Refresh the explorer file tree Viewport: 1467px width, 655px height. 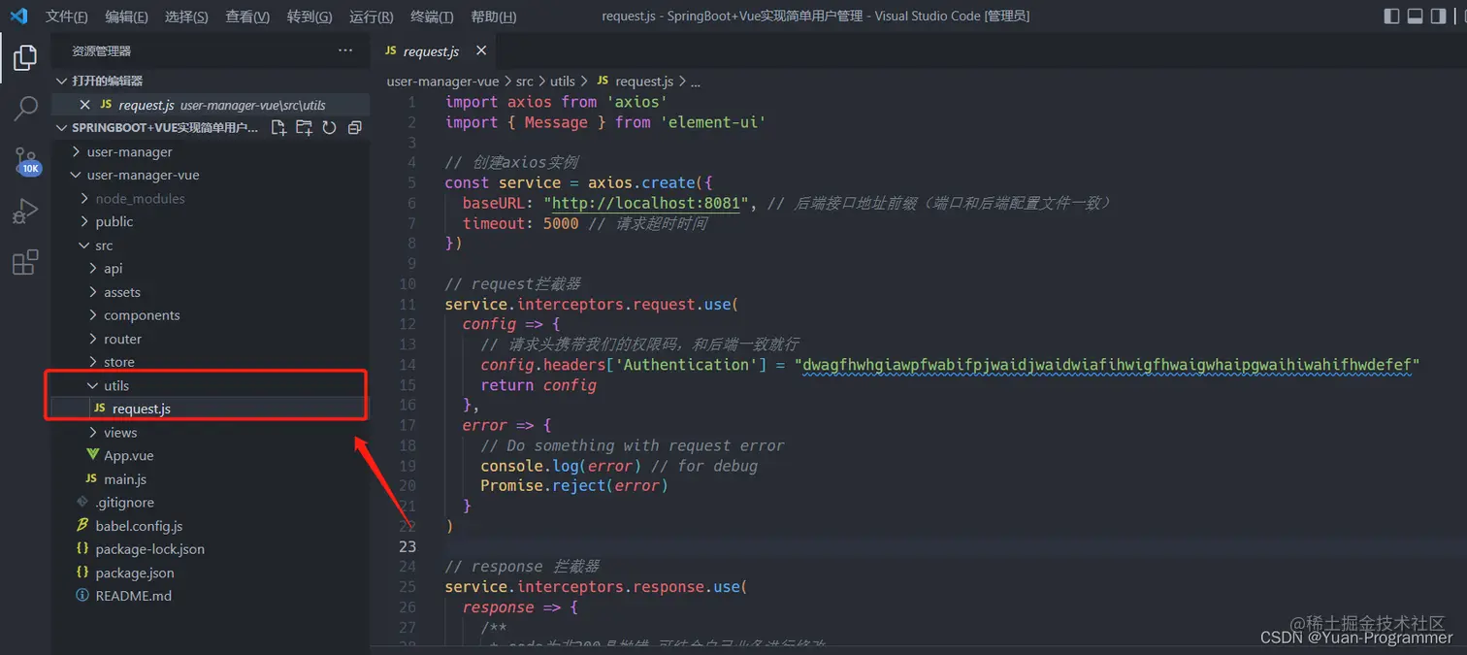(x=329, y=127)
